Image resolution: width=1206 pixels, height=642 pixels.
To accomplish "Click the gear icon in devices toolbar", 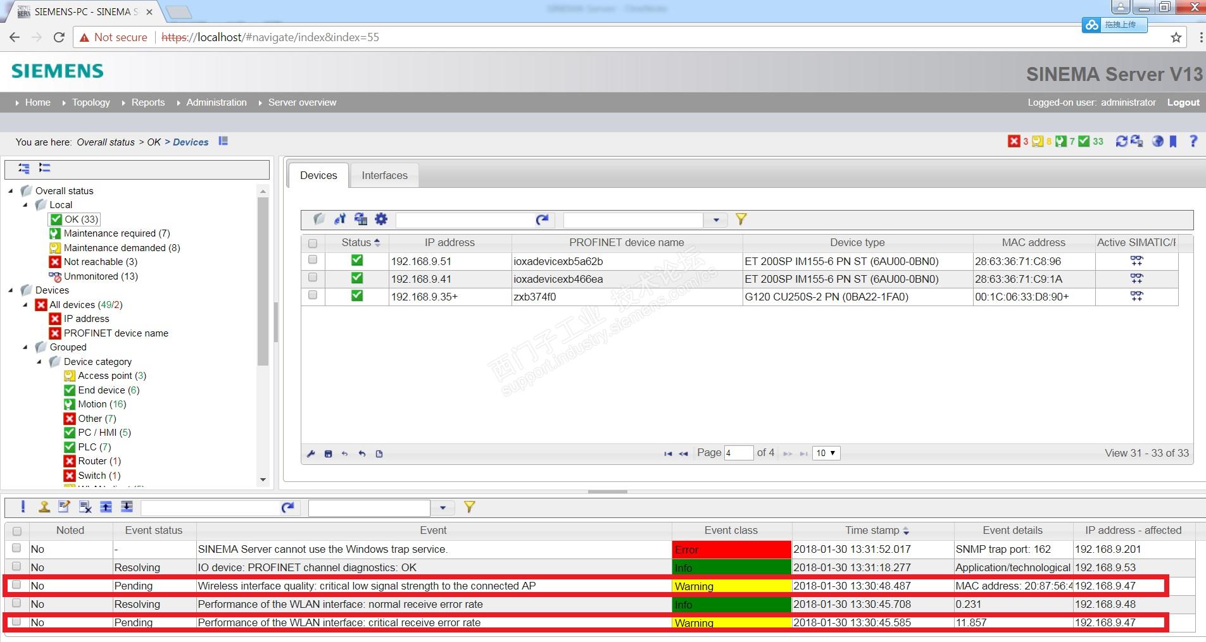I will tap(381, 219).
